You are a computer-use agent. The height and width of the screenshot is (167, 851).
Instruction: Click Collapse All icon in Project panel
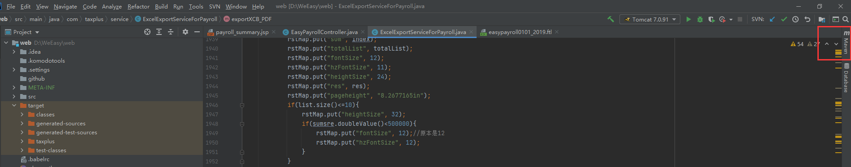[x=171, y=32]
